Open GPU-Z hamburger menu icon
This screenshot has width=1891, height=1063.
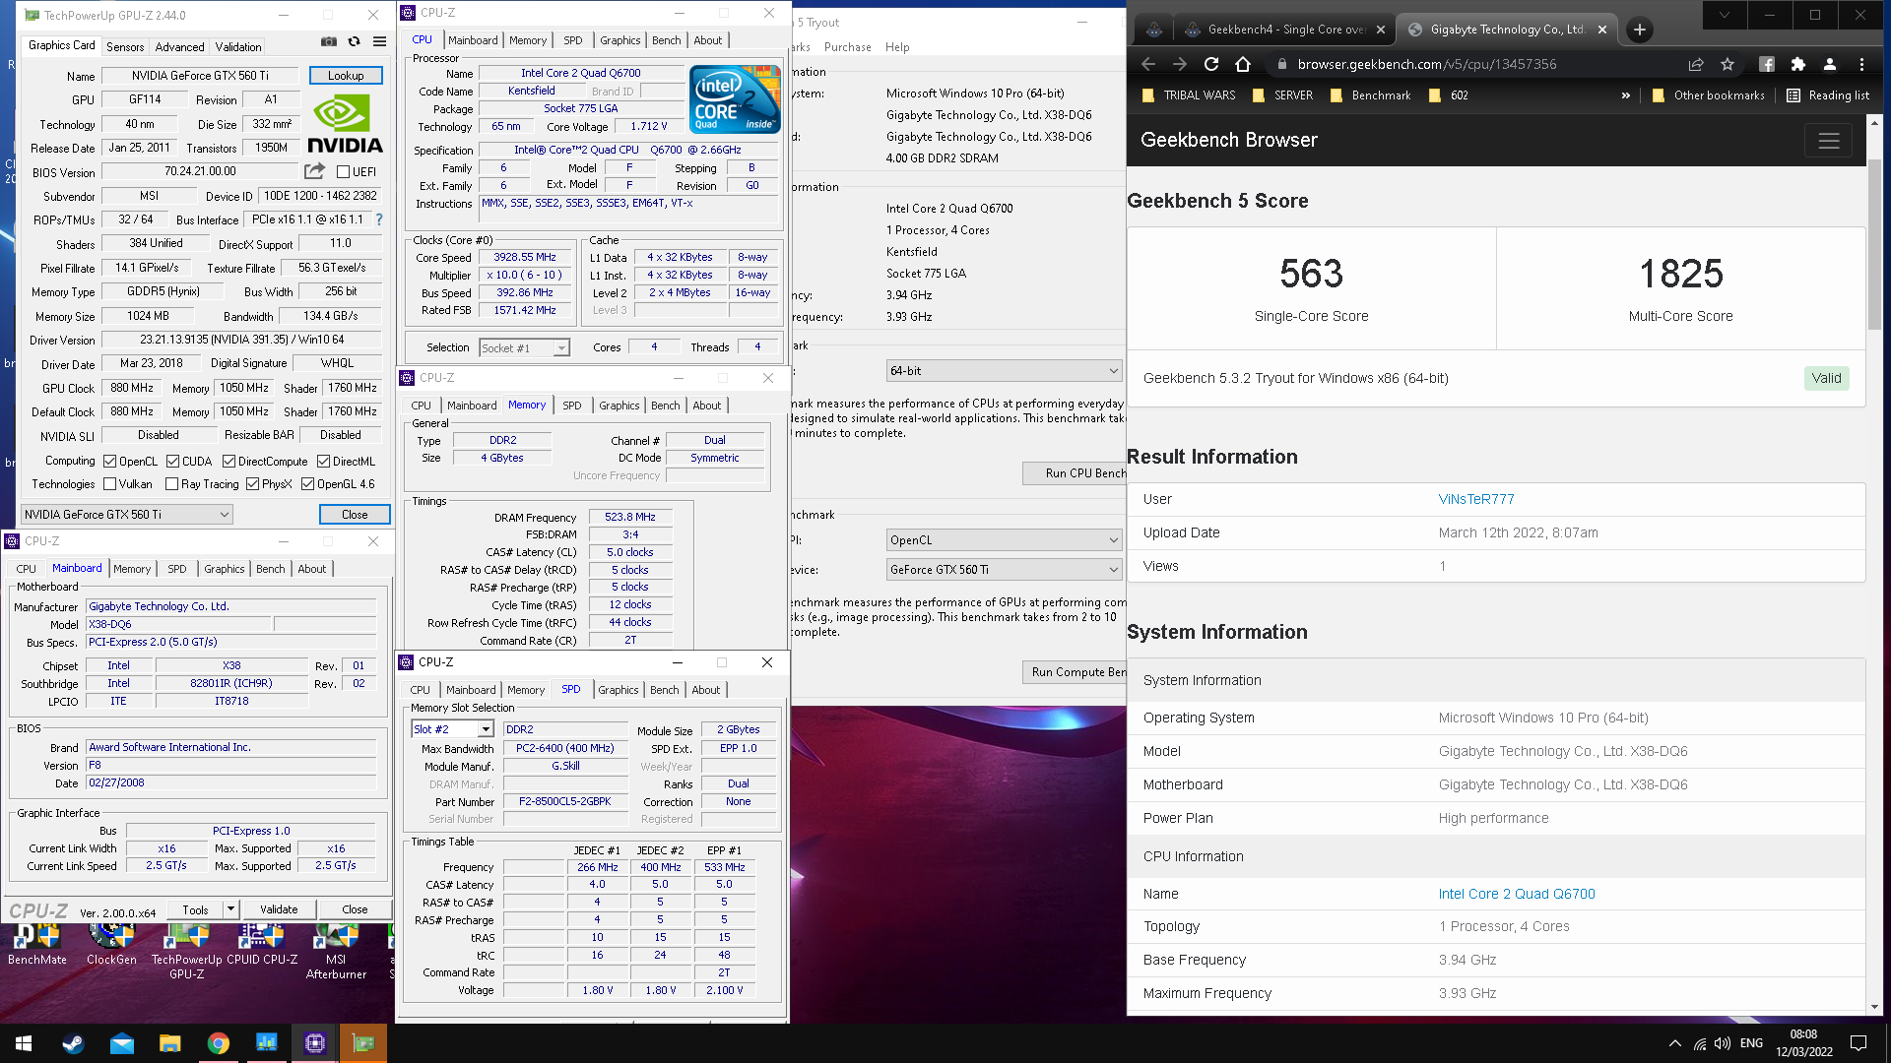379,41
